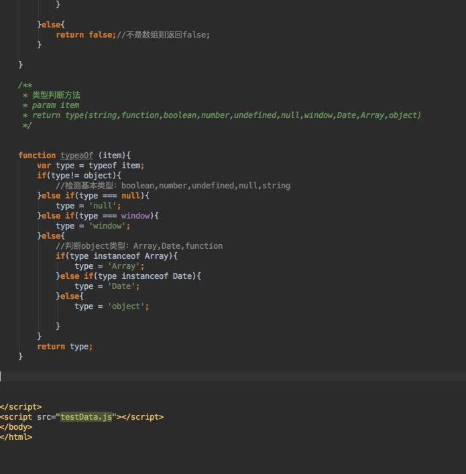This screenshot has height=474, width=466.
Task: Click the 'return type;' statement
Action: (x=65, y=347)
